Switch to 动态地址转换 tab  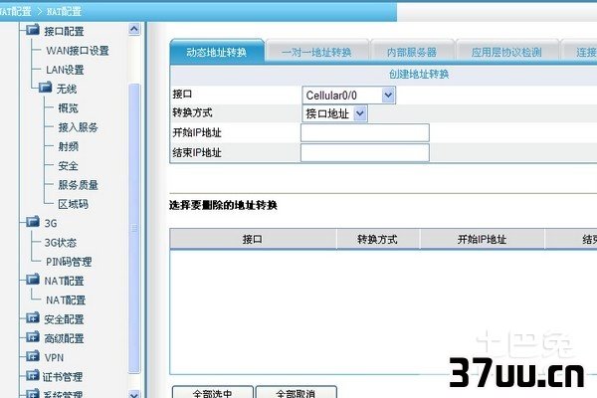pos(217,52)
